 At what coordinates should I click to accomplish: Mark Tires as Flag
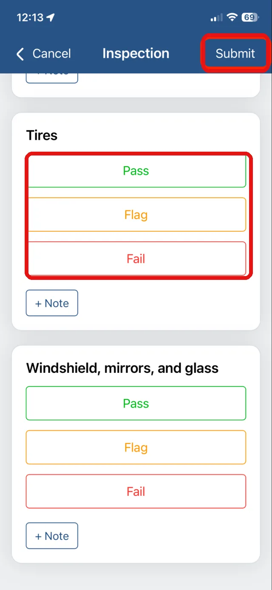pos(136,215)
